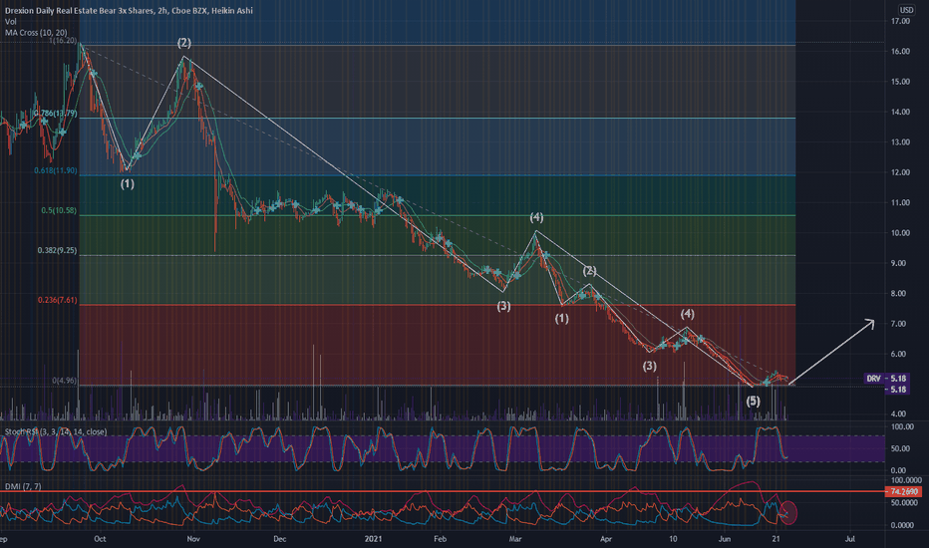Click the 10.00 price axis label
Image resolution: width=929 pixels, height=548 pixels.
(x=900, y=233)
